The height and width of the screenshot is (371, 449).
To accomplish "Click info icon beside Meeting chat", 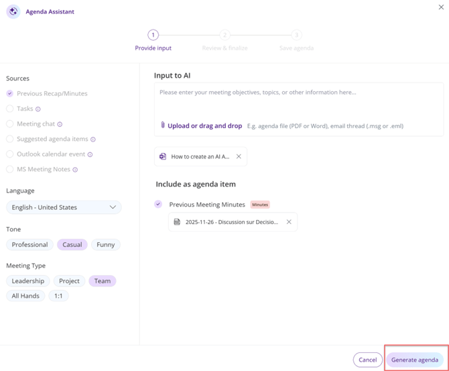I will click(60, 124).
